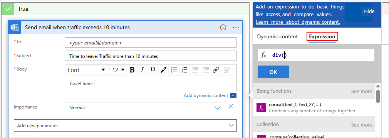Increase indent in Body toolbar
Image resolution: width=389 pixels, height=138 pixels.
[195, 70]
